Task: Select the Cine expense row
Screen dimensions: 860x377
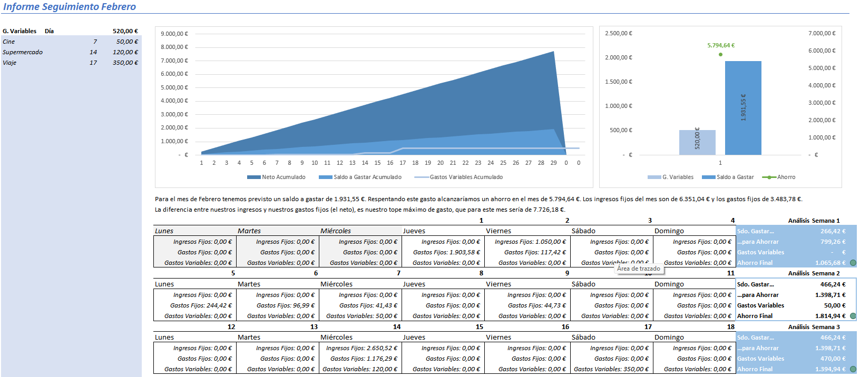Action: [71, 42]
